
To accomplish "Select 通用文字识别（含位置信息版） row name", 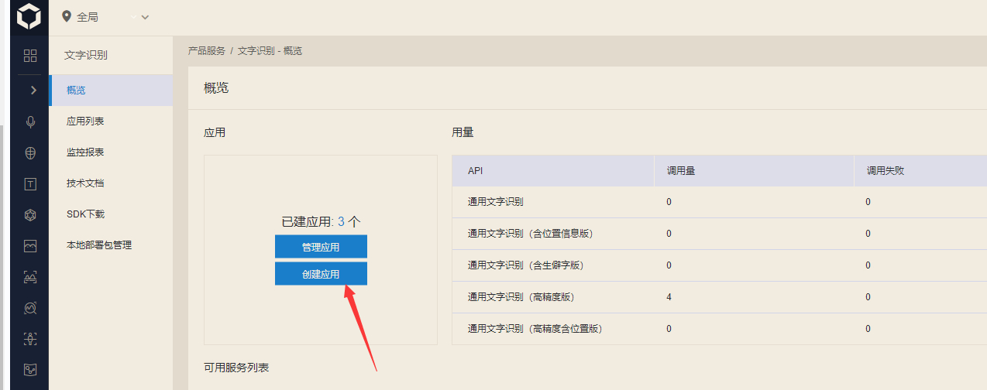I will coord(531,234).
